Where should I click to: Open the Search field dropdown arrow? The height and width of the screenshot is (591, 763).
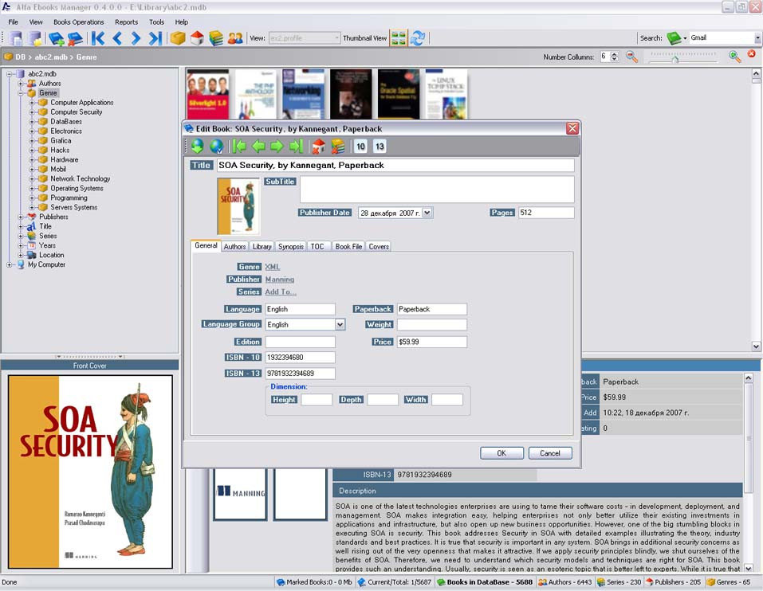pos(757,38)
